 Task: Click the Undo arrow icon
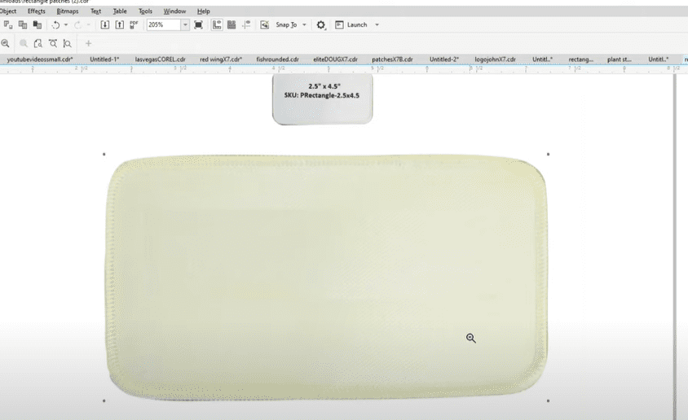pos(55,25)
